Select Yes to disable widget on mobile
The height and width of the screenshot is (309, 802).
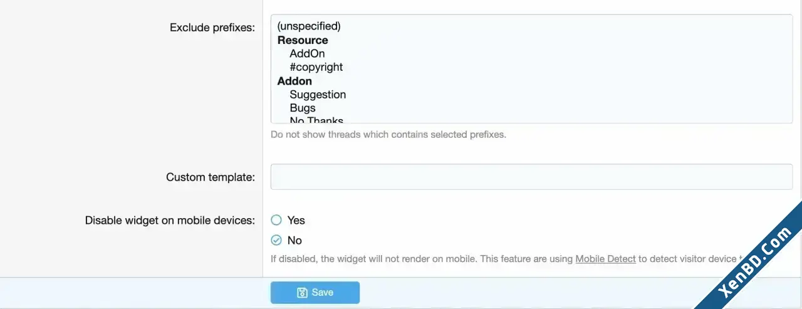[276, 220]
